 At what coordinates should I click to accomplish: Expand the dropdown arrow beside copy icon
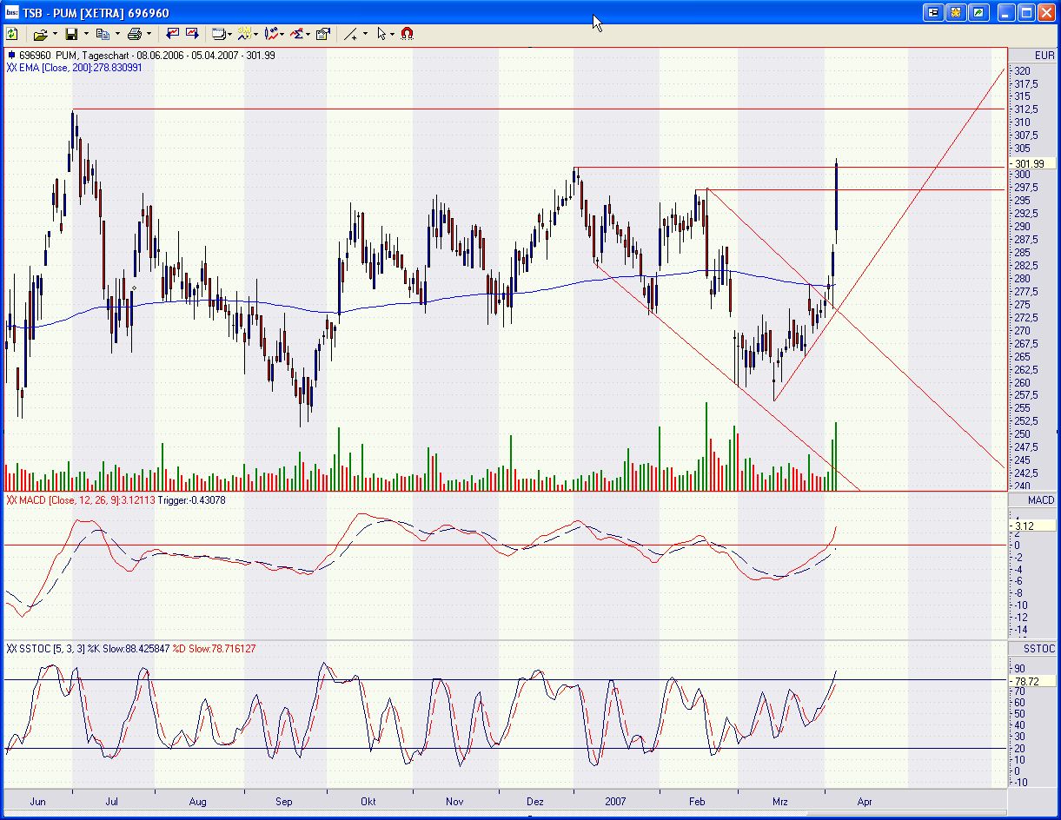(117, 34)
